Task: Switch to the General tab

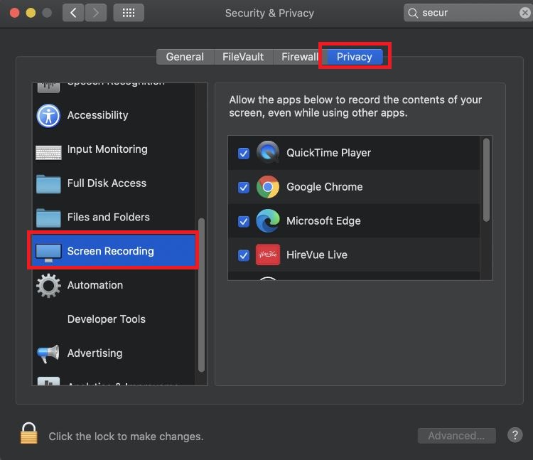Action: coord(185,57)
